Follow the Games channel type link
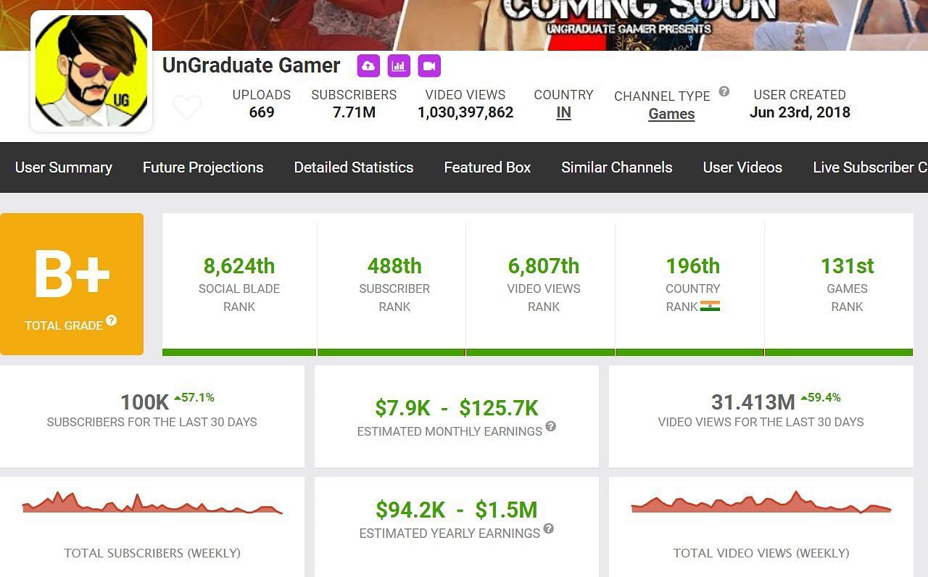 tap(671, 114)
